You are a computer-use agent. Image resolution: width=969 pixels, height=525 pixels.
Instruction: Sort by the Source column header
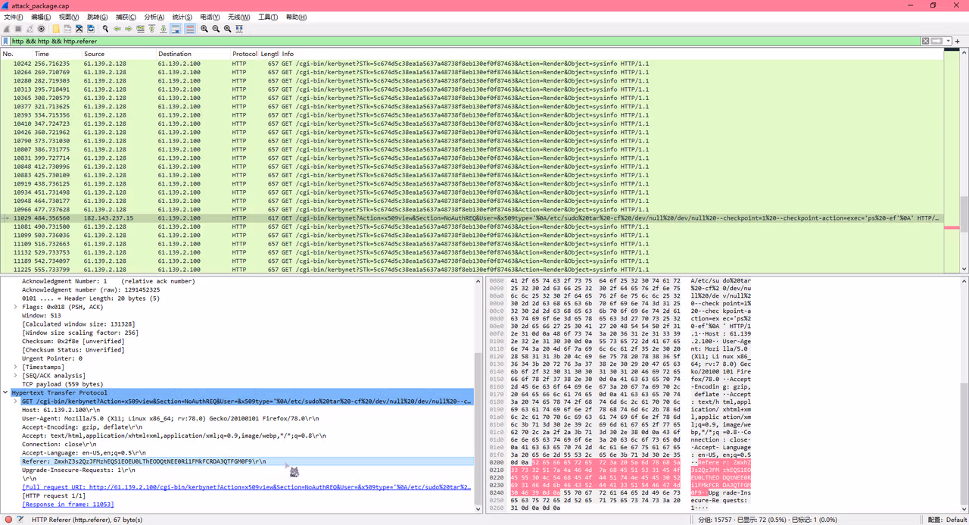point(119,54)
